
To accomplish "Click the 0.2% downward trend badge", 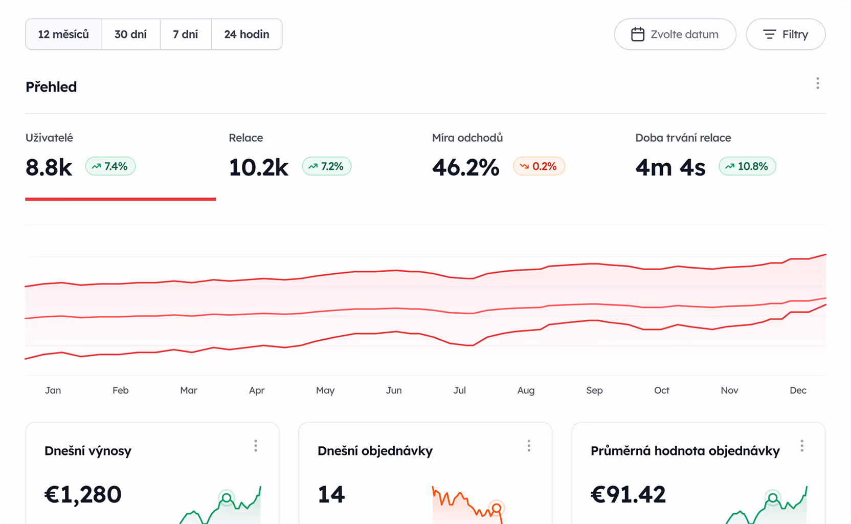I will pos(539,166).
